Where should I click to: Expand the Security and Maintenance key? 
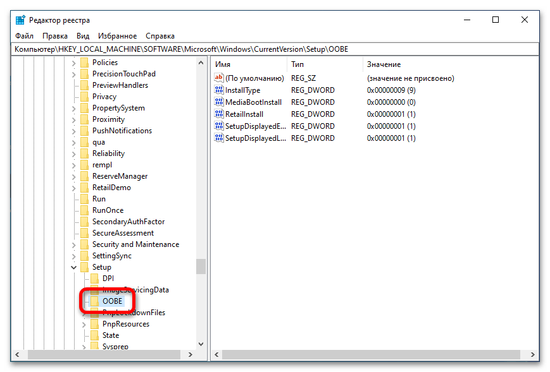[x=73, y=245]
